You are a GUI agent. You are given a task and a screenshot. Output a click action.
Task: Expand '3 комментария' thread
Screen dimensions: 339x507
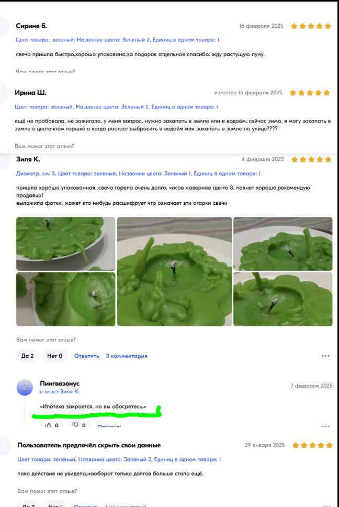pos(127,356)
